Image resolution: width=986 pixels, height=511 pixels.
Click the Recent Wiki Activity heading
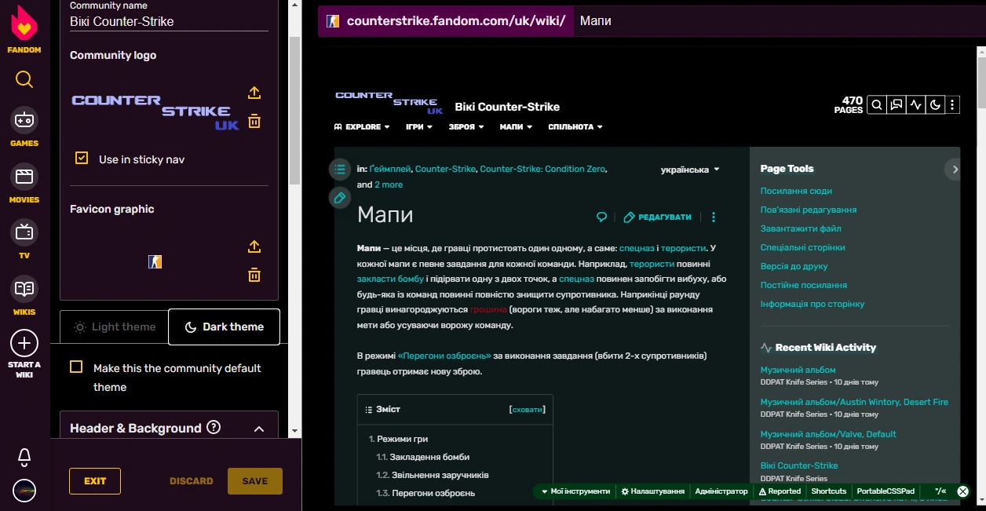click(825, 348)
